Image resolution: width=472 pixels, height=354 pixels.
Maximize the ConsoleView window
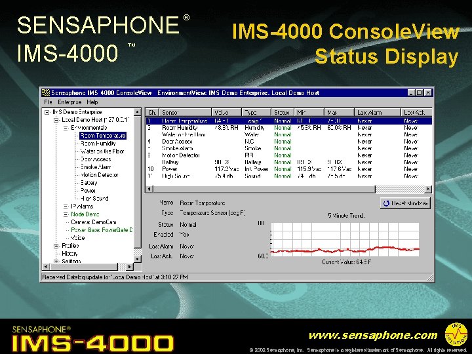pyautogui.click(x=419, y=92)
